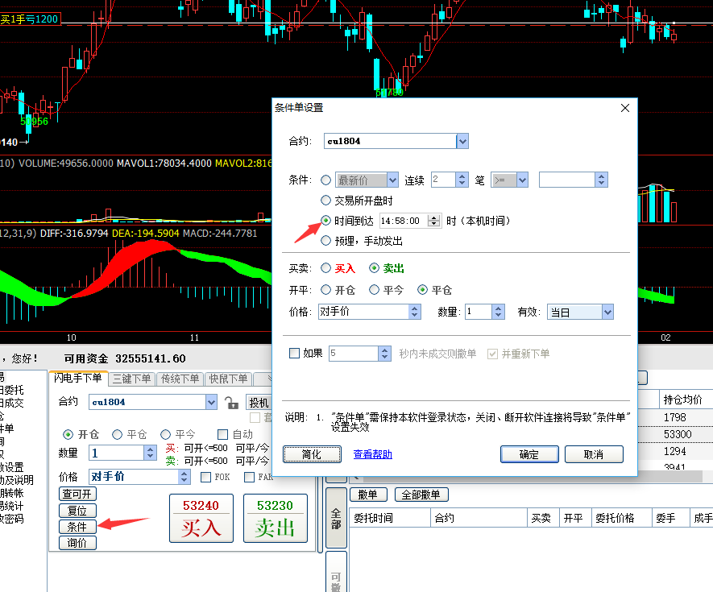The height and width of the screenshot is (592, 713).
Task: Click the 53300 value in the 持仓均价 column
Action: pos(678,434)
